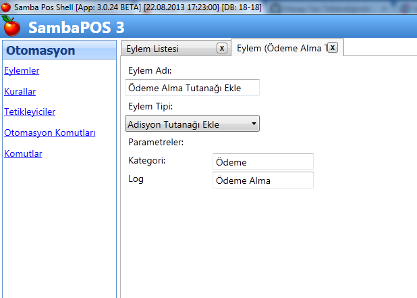Click the Kategori label
The image size is (417, 298).
(147, 161)
